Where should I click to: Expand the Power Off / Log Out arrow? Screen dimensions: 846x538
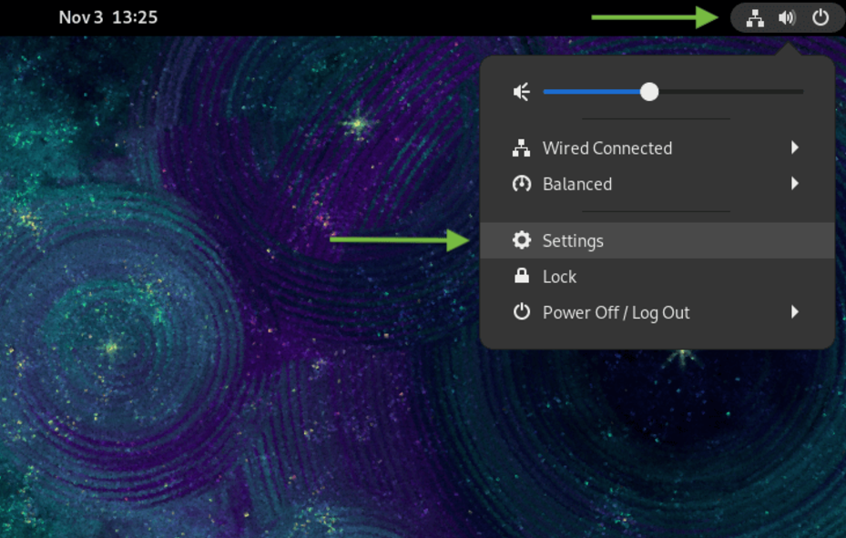coord(794,311)
